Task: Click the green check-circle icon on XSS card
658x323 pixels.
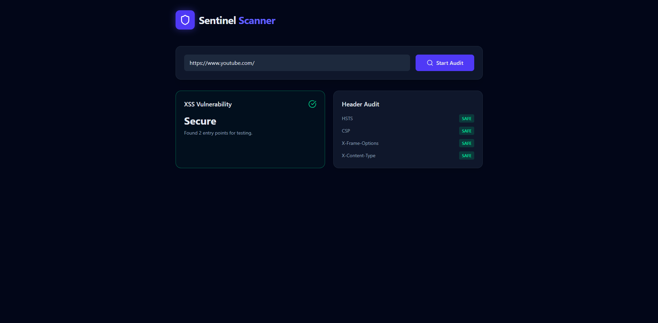Action: [x=312, y=104]
